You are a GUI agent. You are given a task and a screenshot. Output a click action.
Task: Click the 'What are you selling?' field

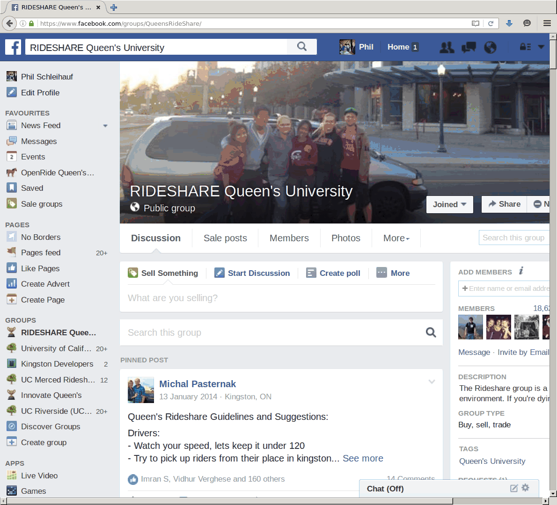click(281, 298)
